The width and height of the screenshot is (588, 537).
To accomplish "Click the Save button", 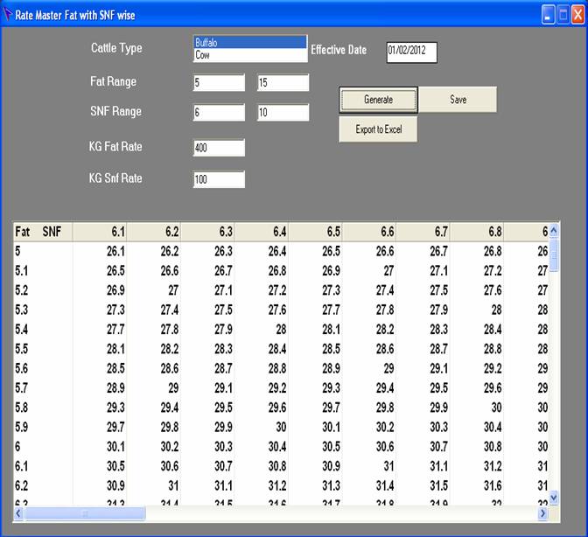I will pos(458,100).
